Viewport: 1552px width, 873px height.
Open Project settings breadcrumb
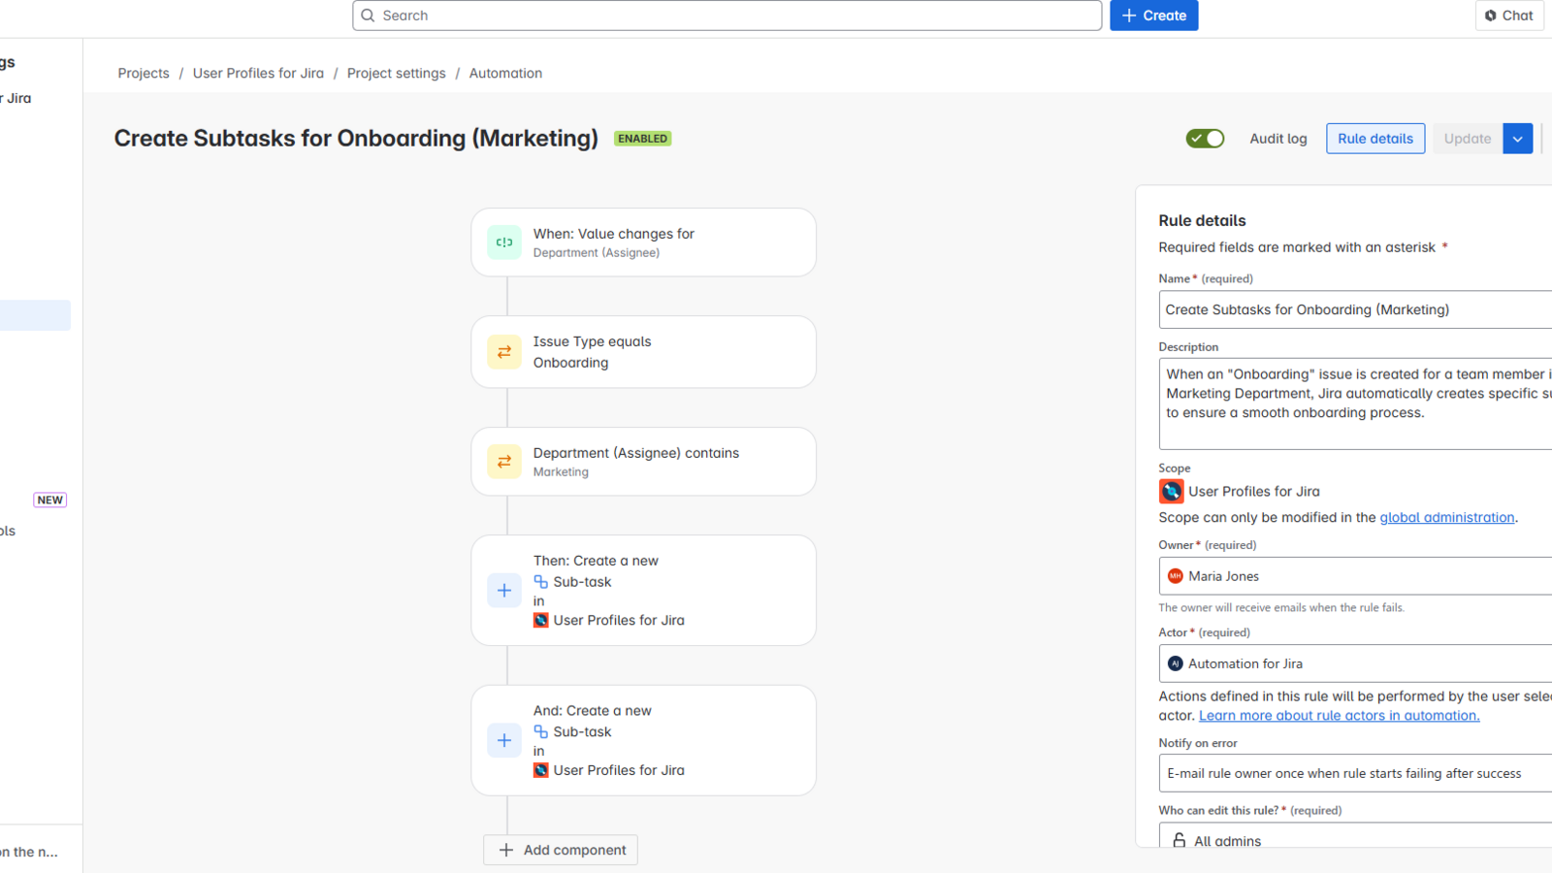[397, 73]
